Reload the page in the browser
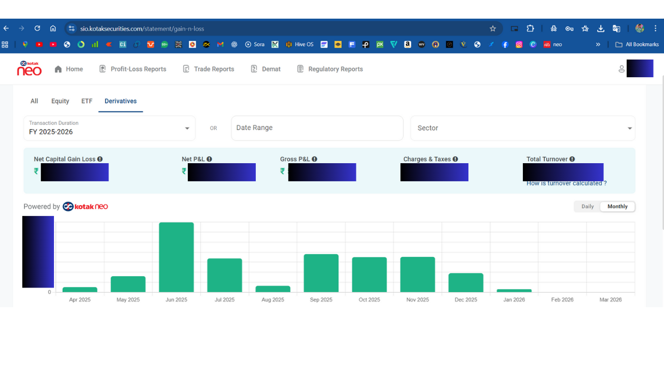Viewport: 664px width, 373px height. click(37, 28)
